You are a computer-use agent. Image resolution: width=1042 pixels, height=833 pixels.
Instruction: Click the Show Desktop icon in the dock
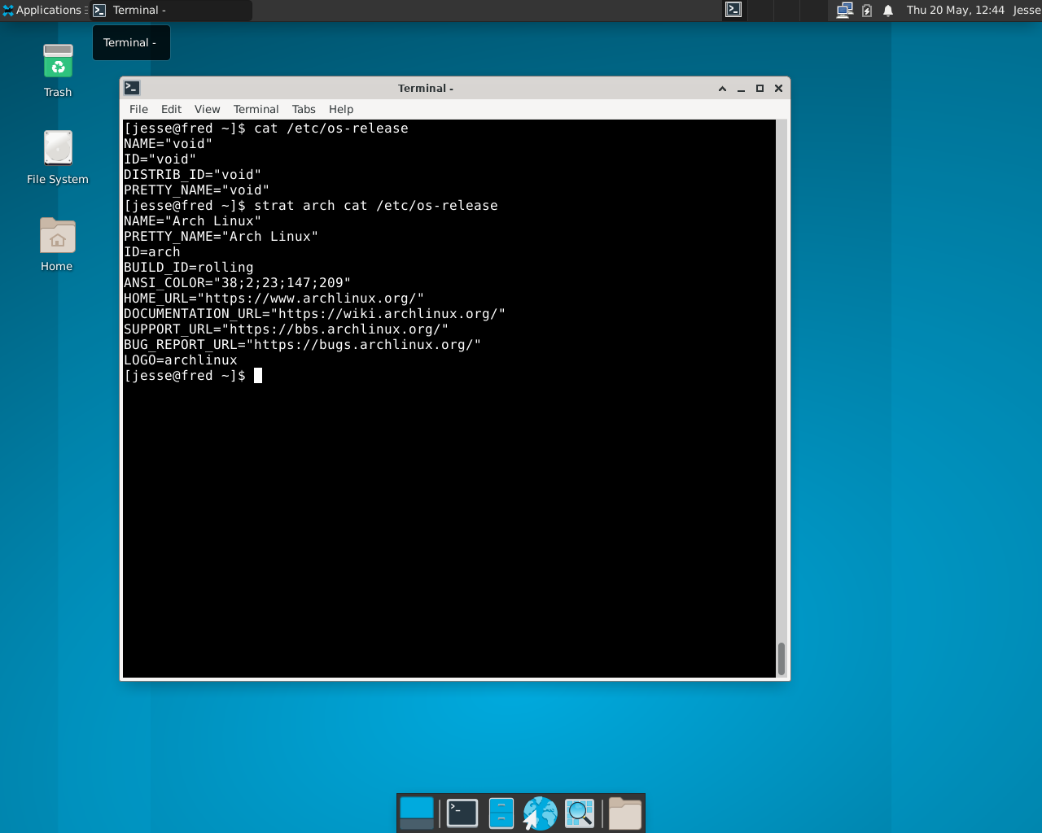click(417, 813)
